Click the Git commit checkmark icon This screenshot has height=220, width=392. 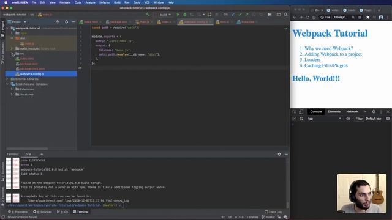(240, 15)
